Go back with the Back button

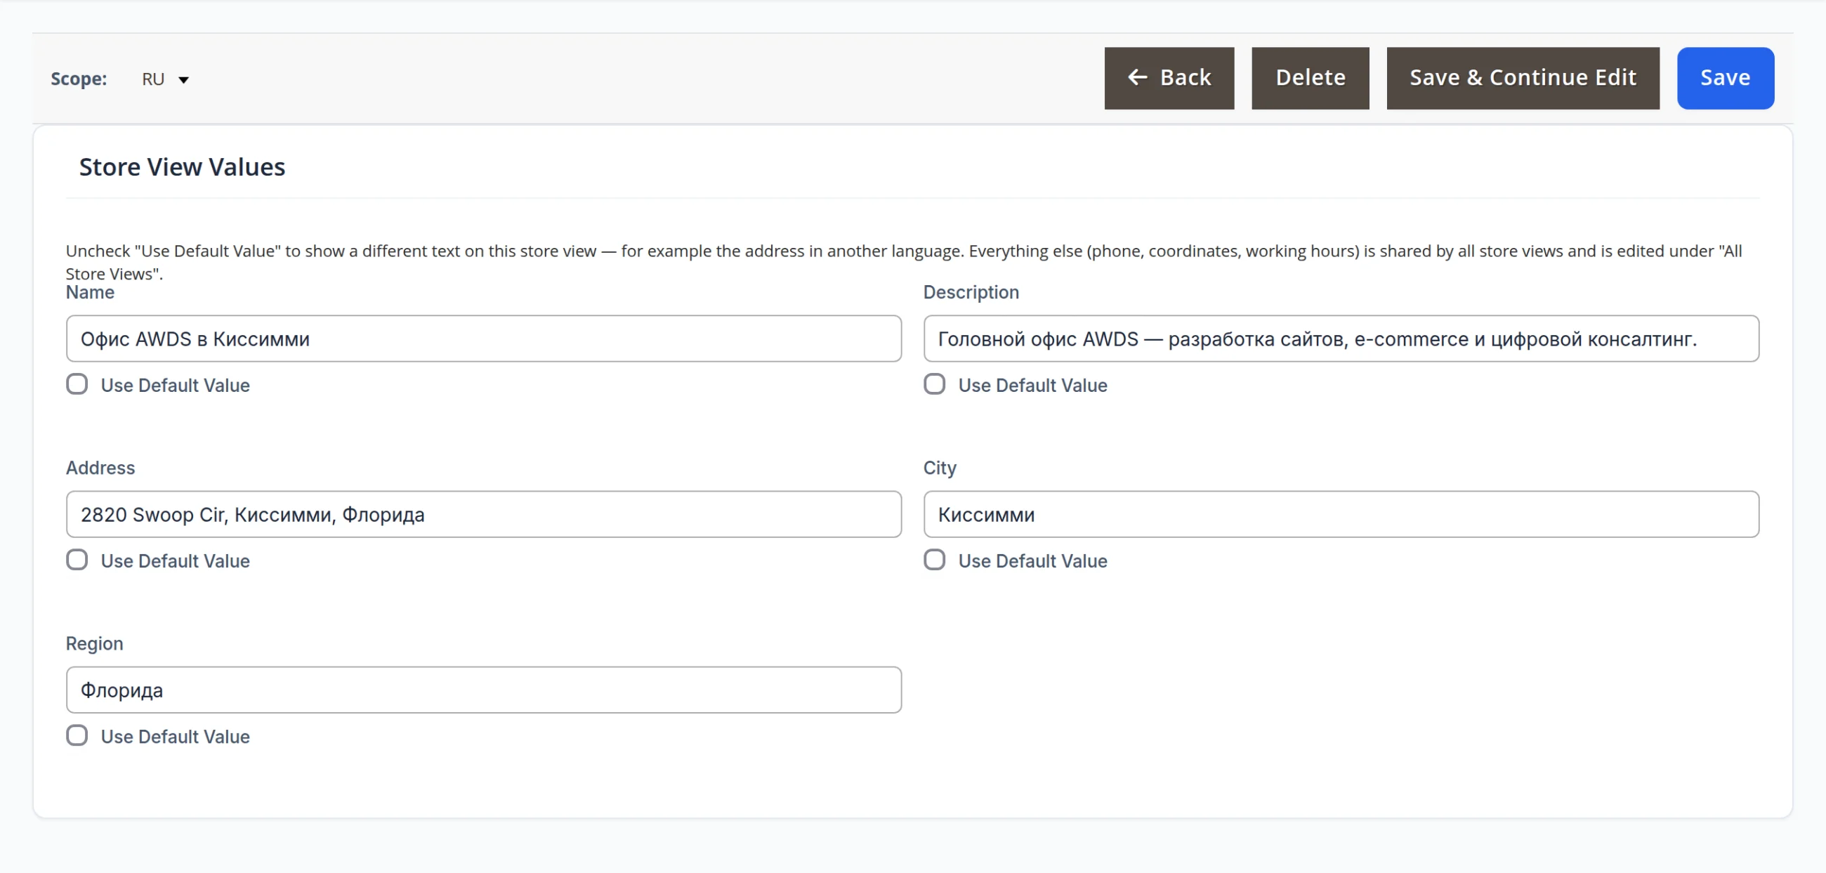1169,78
